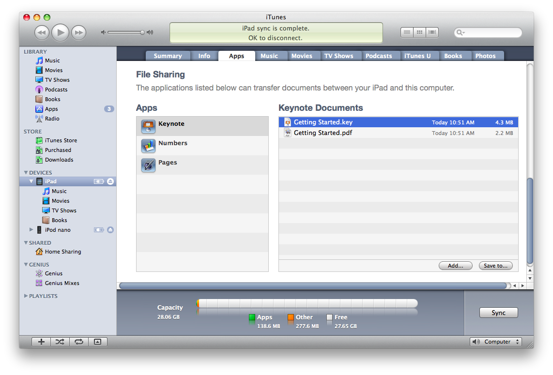This screenshot has height=375, width=553.
Task: Click the iPad battery indicator
Action: coord(99,181)
